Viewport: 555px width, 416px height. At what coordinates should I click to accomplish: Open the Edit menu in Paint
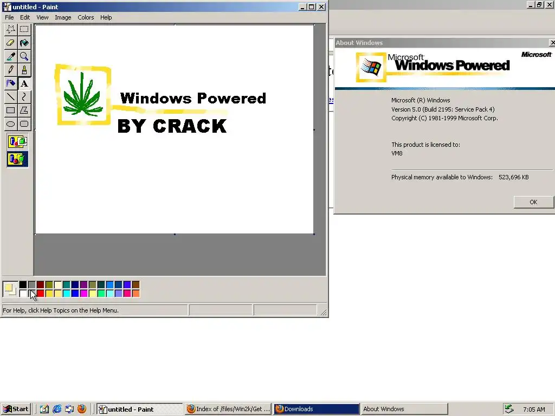click(x=25, y=17)
